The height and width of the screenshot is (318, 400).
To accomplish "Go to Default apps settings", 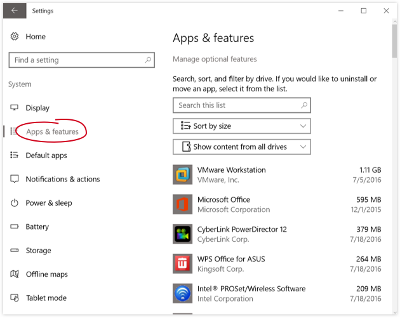I will click(x=46, y=156).
